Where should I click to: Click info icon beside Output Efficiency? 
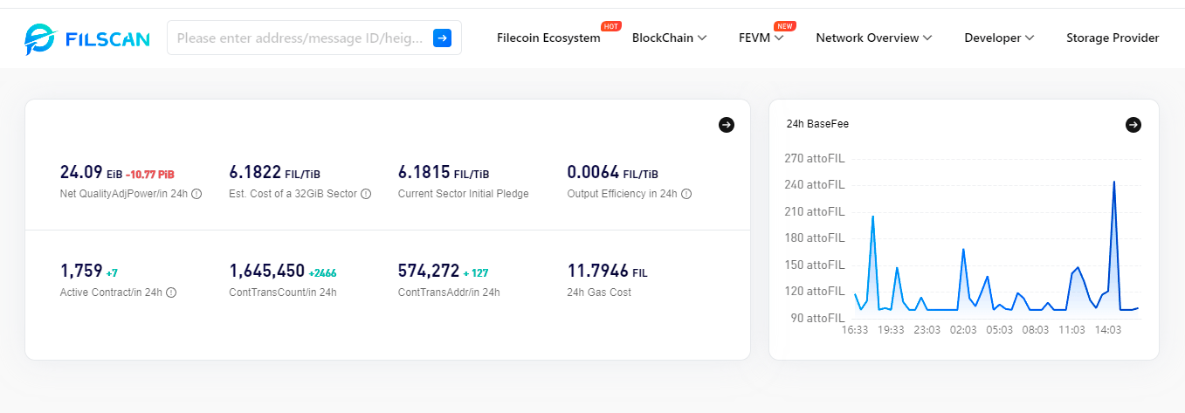click(686, 194)
